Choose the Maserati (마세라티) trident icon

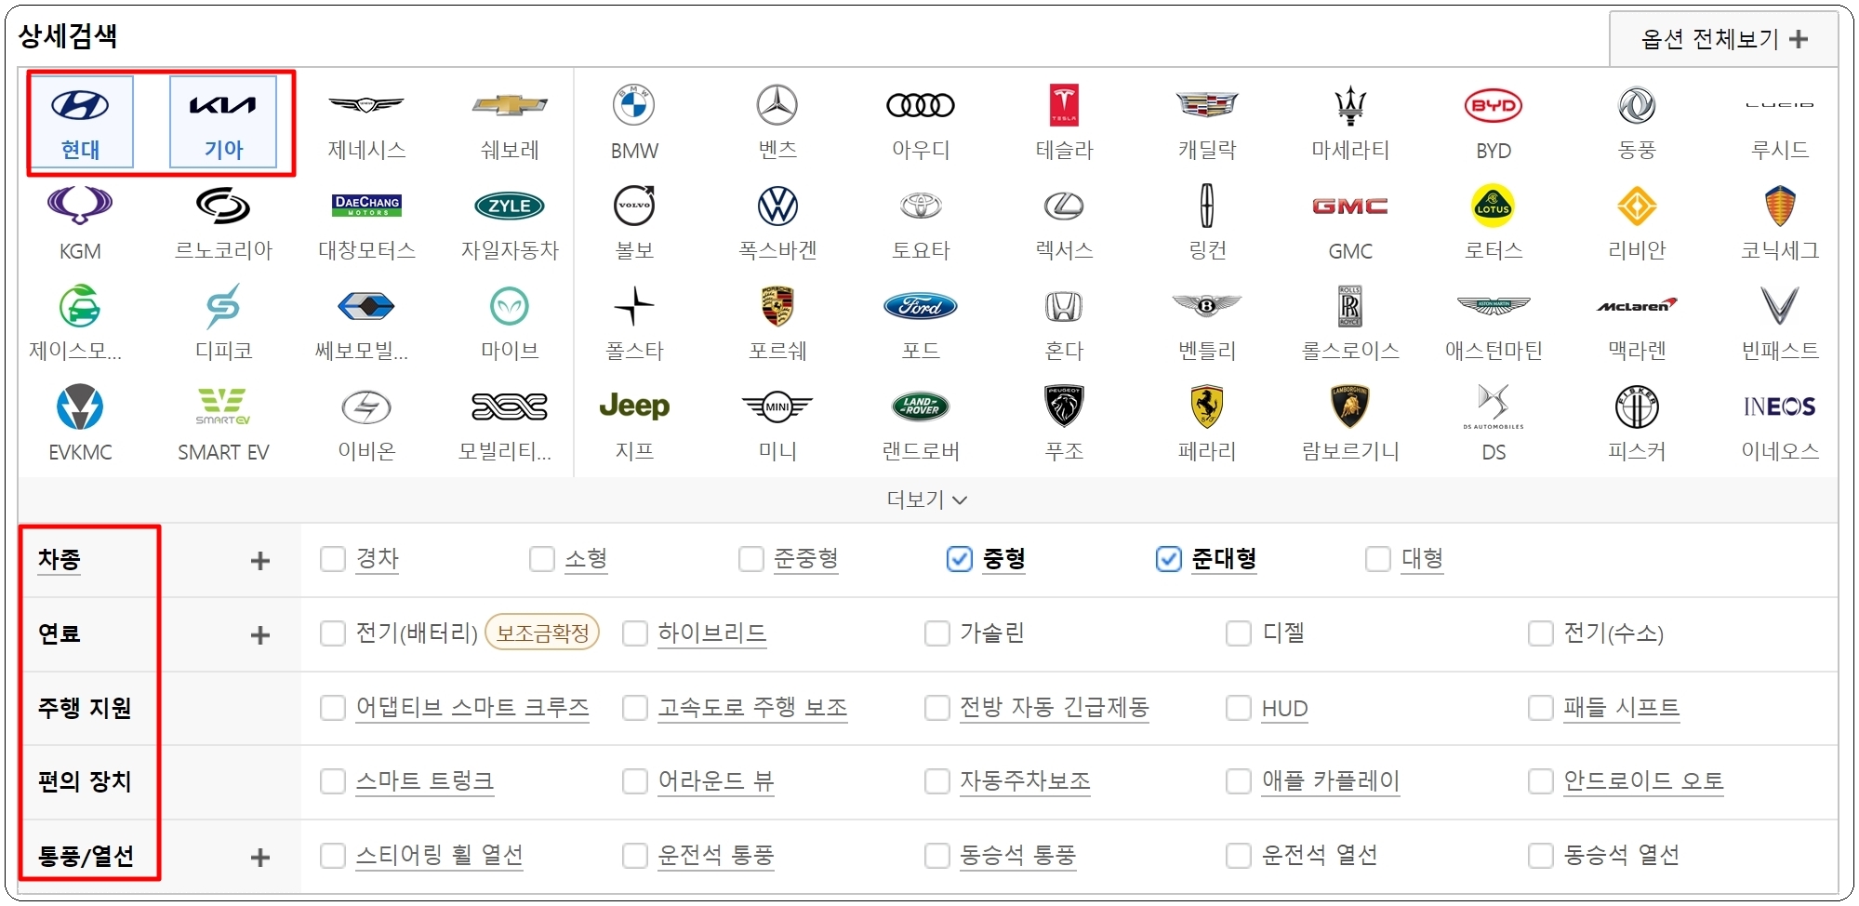[1350, 105]
